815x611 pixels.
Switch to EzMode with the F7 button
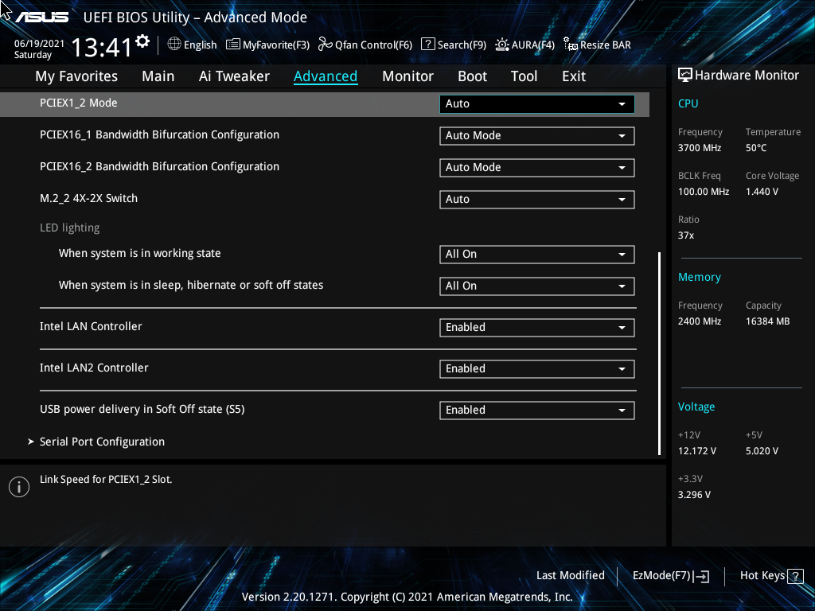coord(669,575)
